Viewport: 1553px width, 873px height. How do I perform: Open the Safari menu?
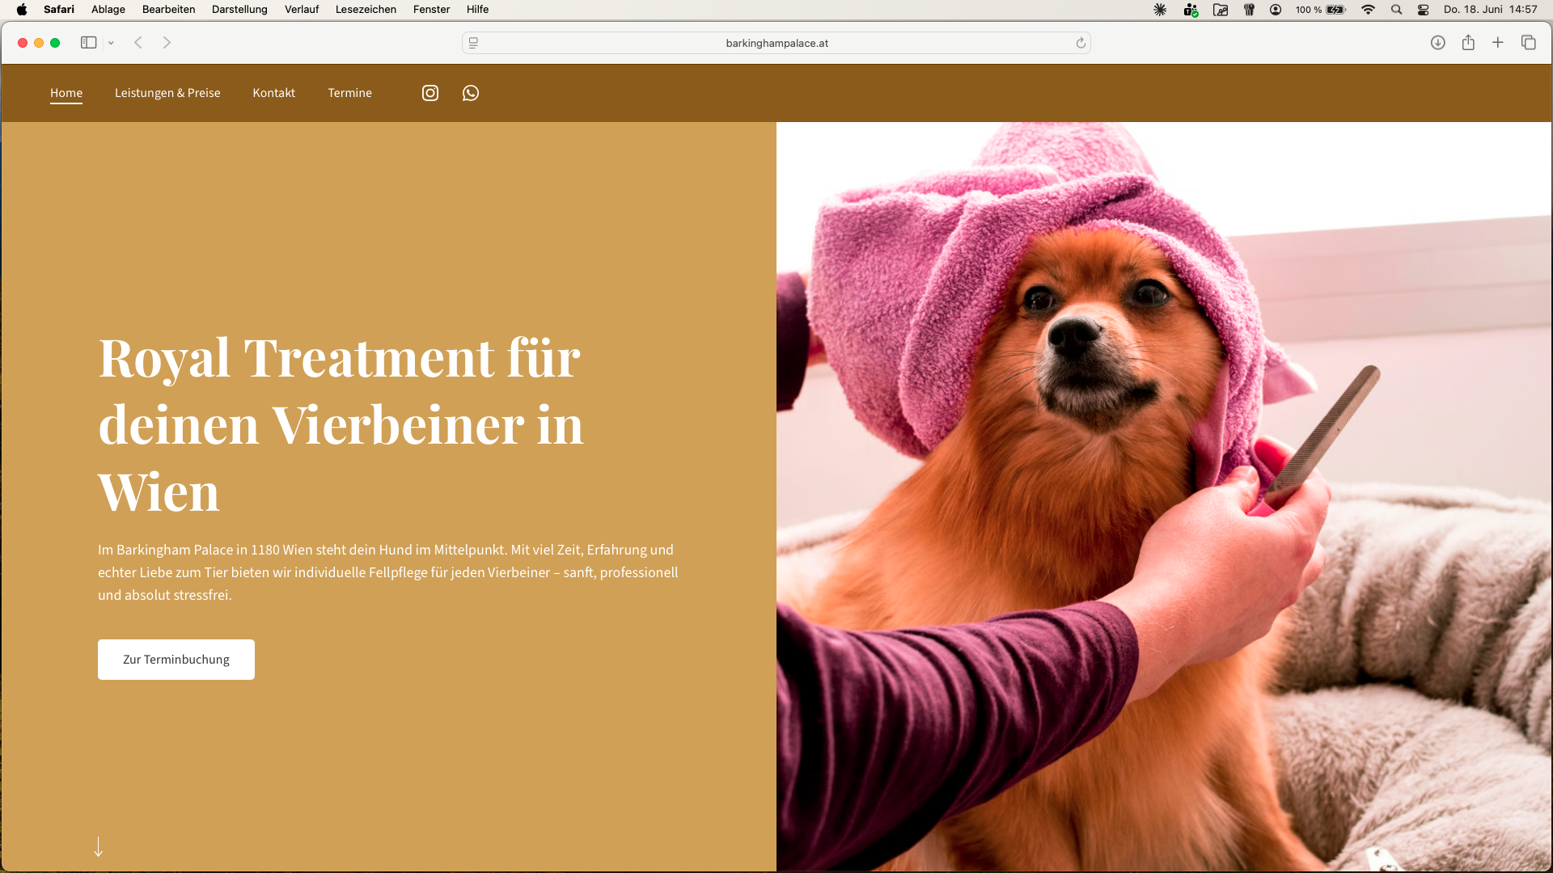click(59, 10)
